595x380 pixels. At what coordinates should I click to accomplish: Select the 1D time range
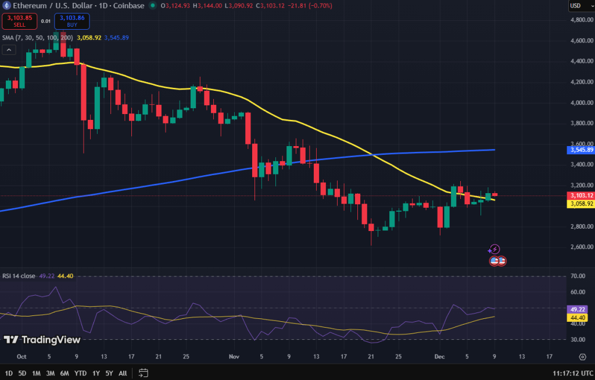tap(8, 373)
